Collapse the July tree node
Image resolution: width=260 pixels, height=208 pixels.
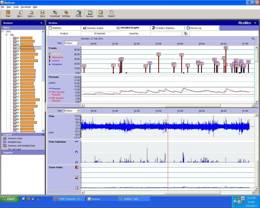7,35
